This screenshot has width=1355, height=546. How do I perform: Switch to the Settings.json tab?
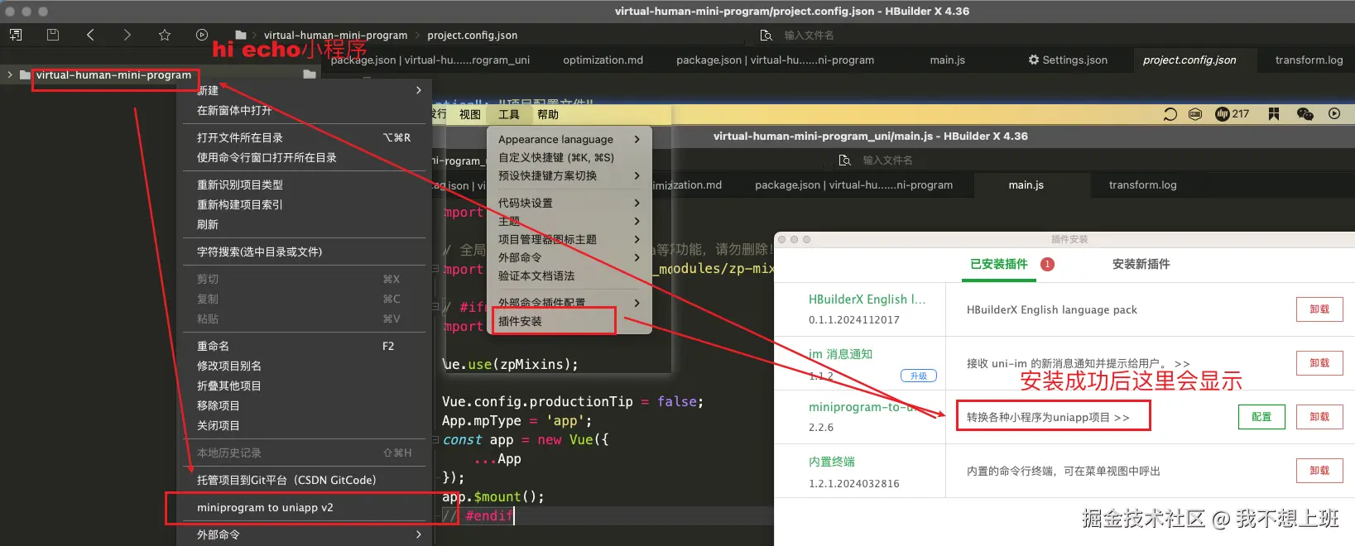pos(1068,60)
